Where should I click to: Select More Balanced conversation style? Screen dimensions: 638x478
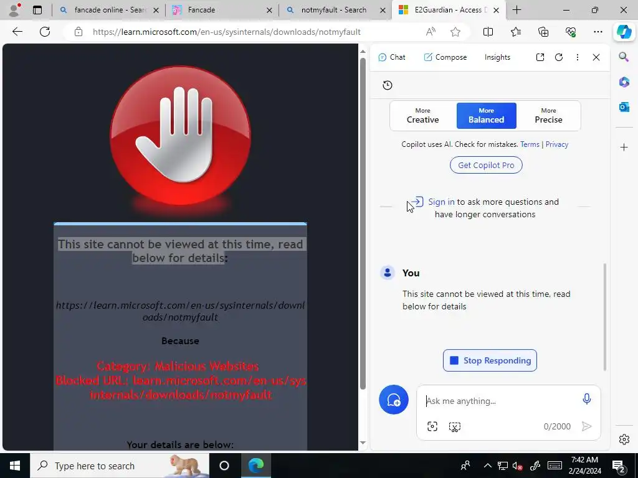[x=486, y=116]
